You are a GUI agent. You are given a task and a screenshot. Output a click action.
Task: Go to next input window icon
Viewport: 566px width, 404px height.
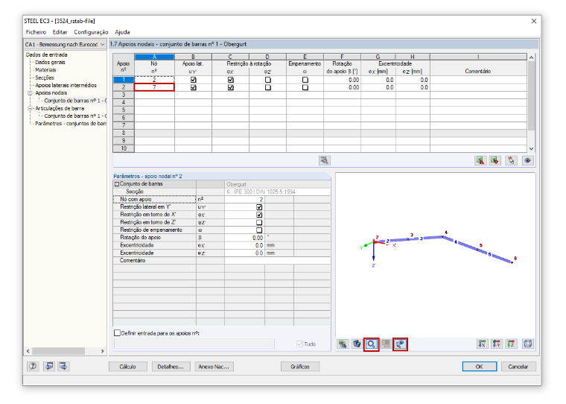click(x=63, y=366)
